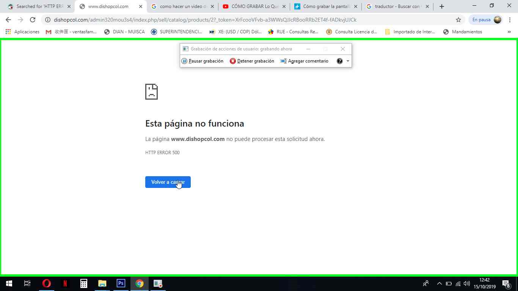Image resolution: width=518 pixels, height=291 pixels.
Task: Open a new browser tab
Action: click(x=442, y=6)
